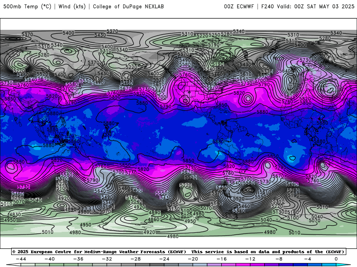Click the 'SAT MAY 03 2025' valid date
Viewport: 357px width, 267px height.
(331, 7)
